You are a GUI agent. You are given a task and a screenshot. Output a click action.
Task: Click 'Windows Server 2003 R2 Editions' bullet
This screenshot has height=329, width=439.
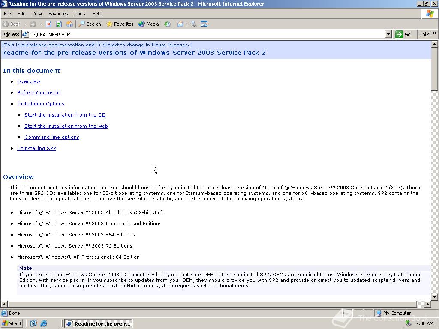[75, 246]
